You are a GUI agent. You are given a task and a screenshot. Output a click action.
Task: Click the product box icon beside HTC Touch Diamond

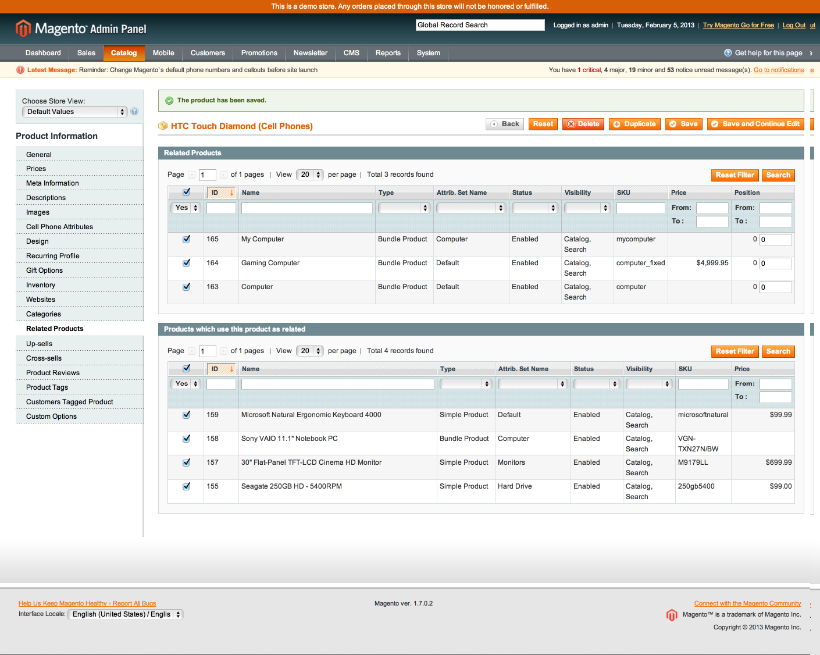[163, 126]
